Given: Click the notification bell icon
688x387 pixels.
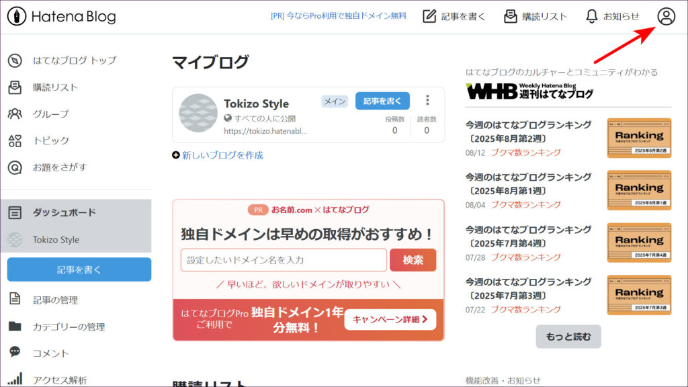Looking at the screenshot, I should [591, 17].
